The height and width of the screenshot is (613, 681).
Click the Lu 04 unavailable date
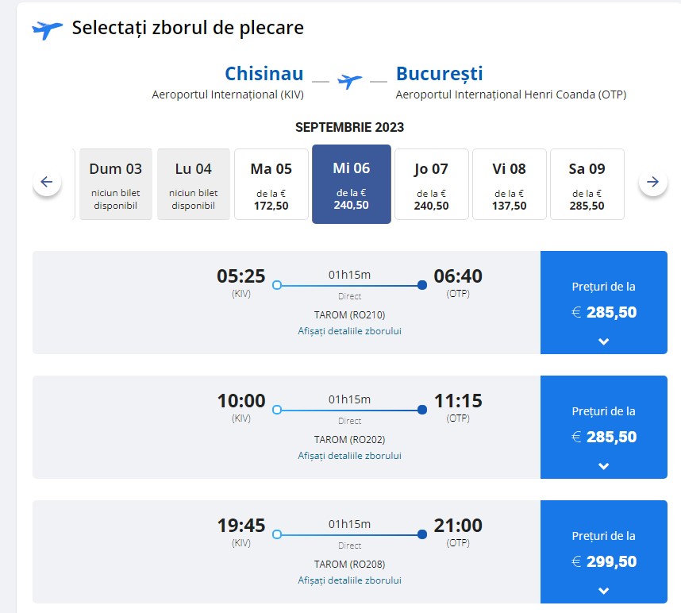coord(194,183)
